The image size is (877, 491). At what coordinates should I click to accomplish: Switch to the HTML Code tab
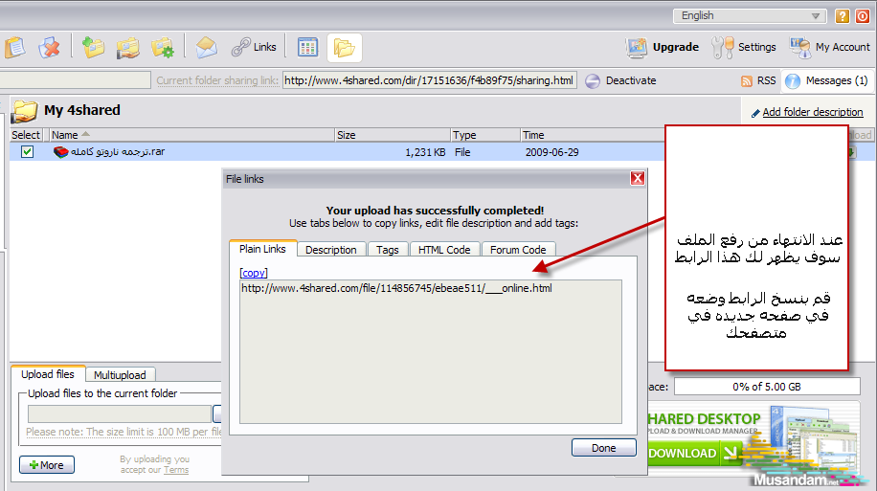pos(444,250)
